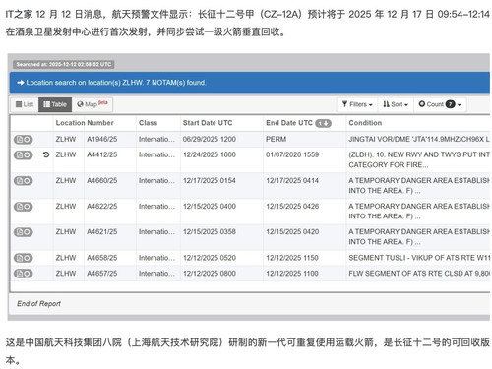
Task: Click the PERM end date cell
Action: pyautogui.click(x=276, y=139)
